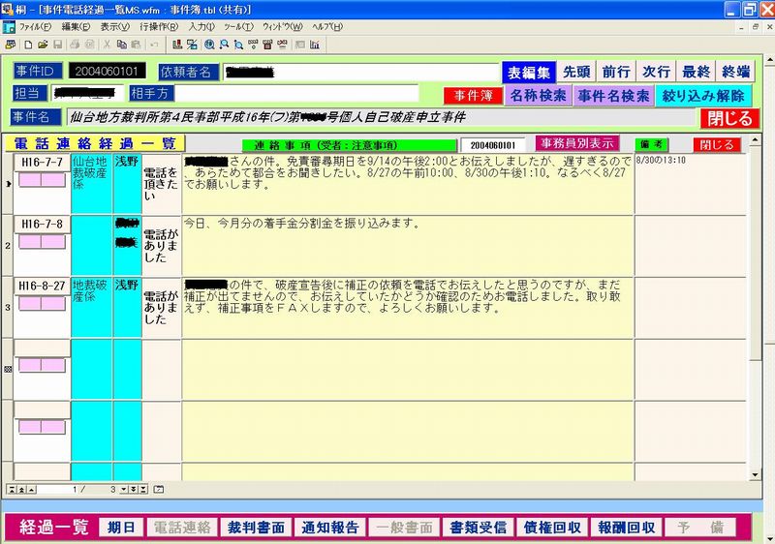Open the ファイル(F) menu
The width and height of the screenshot is (775, 544).
click(36, 26)
